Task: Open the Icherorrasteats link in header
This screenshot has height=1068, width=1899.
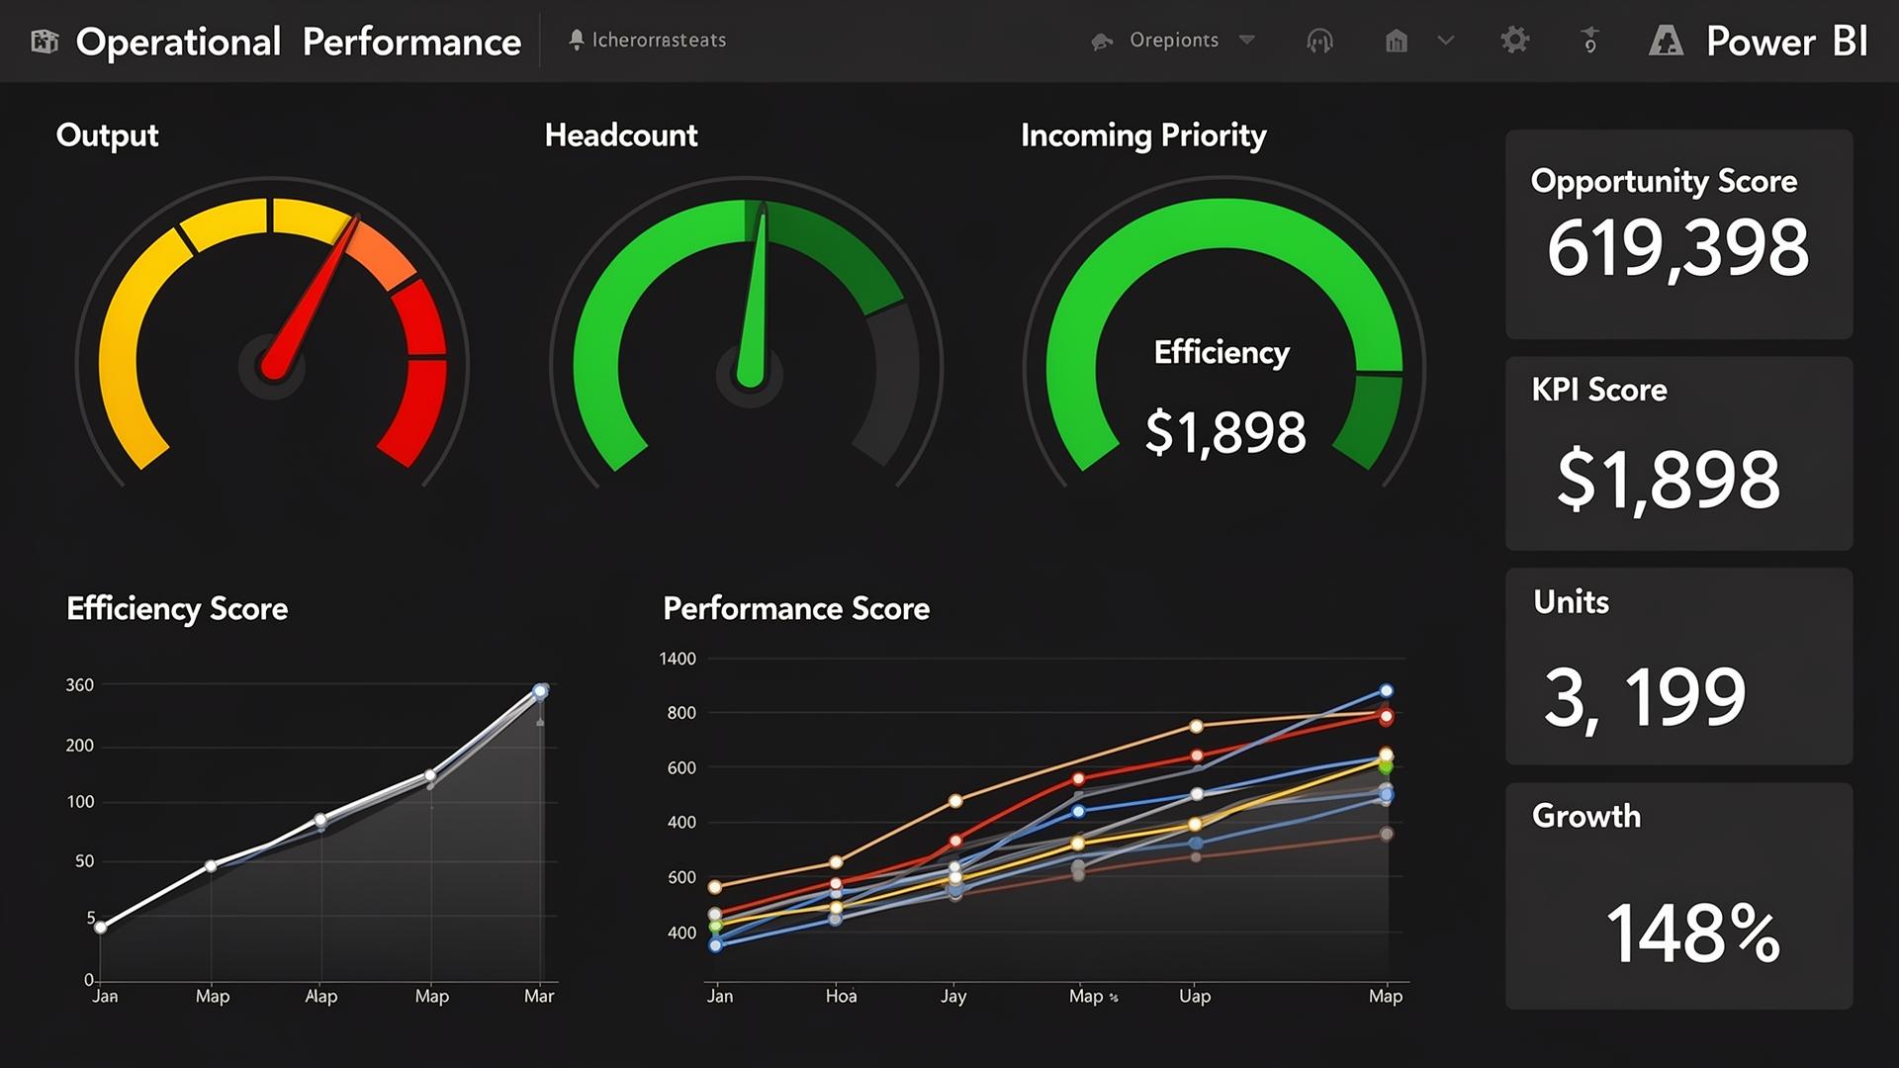Action: (659, 41)
